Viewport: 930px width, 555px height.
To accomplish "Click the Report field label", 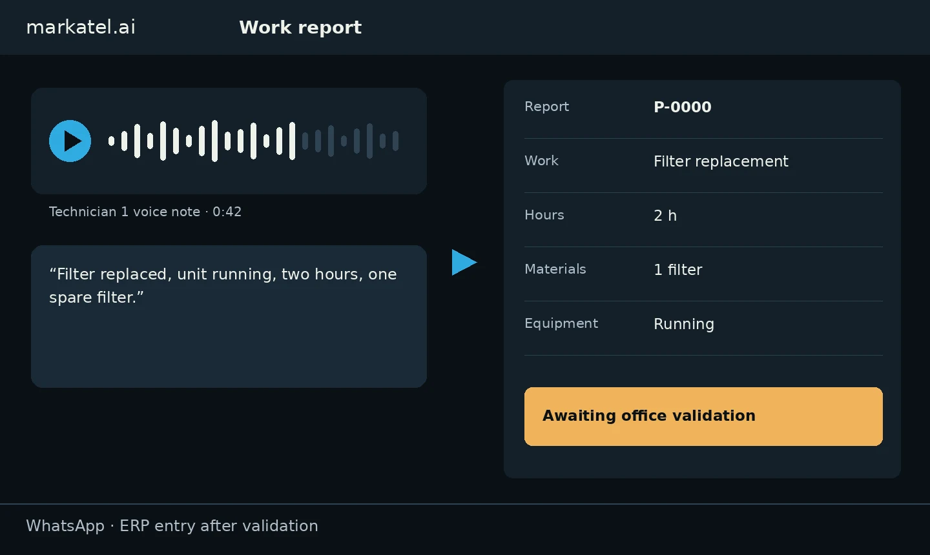I will tap(546, 106).
